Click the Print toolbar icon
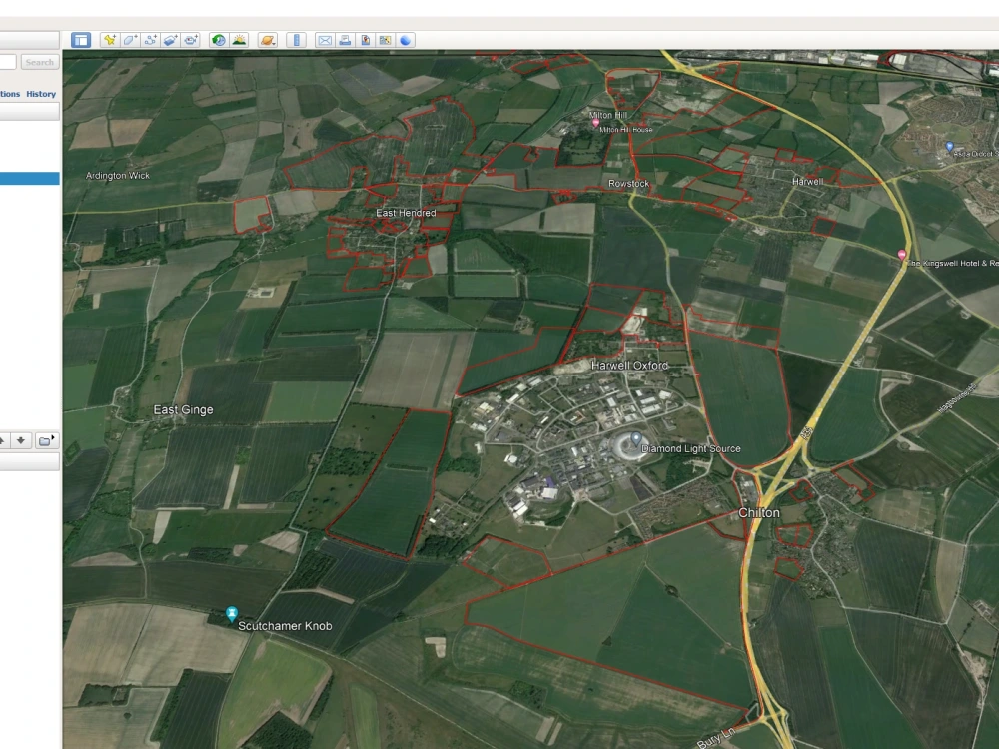The width and height of the screenshot is (999, 749). click(x=345, y=40)
